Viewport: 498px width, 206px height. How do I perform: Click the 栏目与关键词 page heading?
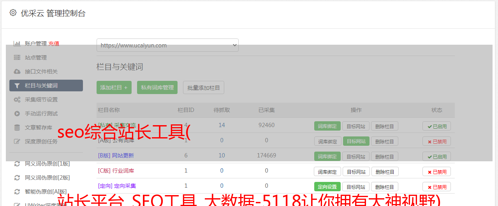[x=120, y=67]
